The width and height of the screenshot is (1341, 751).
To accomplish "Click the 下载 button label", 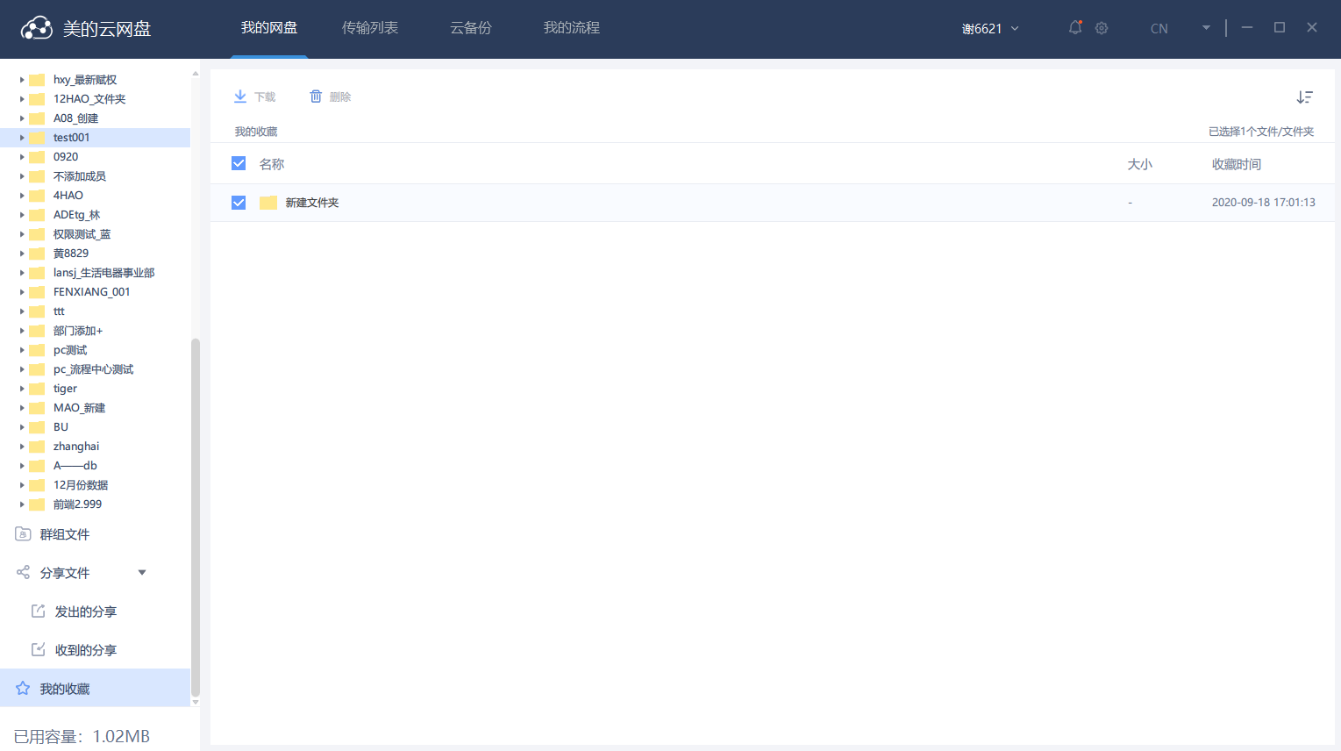I will click(x=265, y=97).
